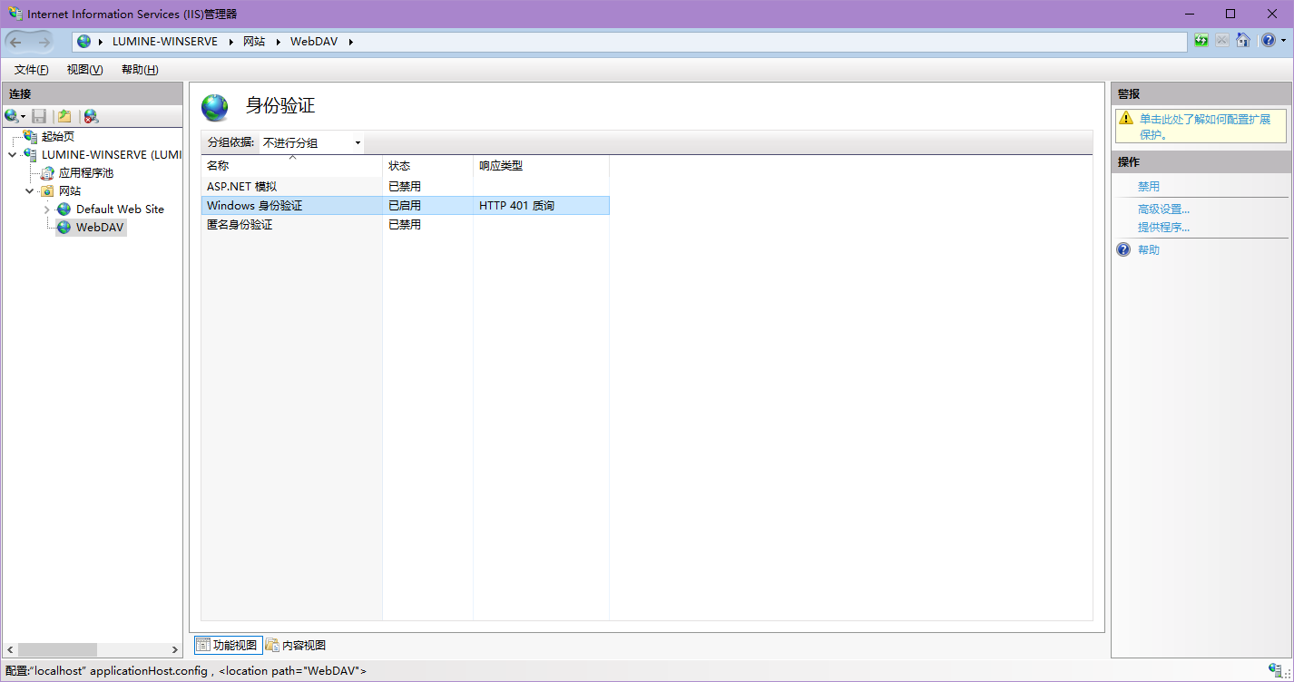The image size is (1294, 682).
Task: Click 禁用 in the actions pane
Action: click(x=1149, y=186)
